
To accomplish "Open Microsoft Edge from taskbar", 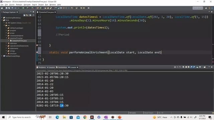I will pyautogui.click(x=57, y=117).
